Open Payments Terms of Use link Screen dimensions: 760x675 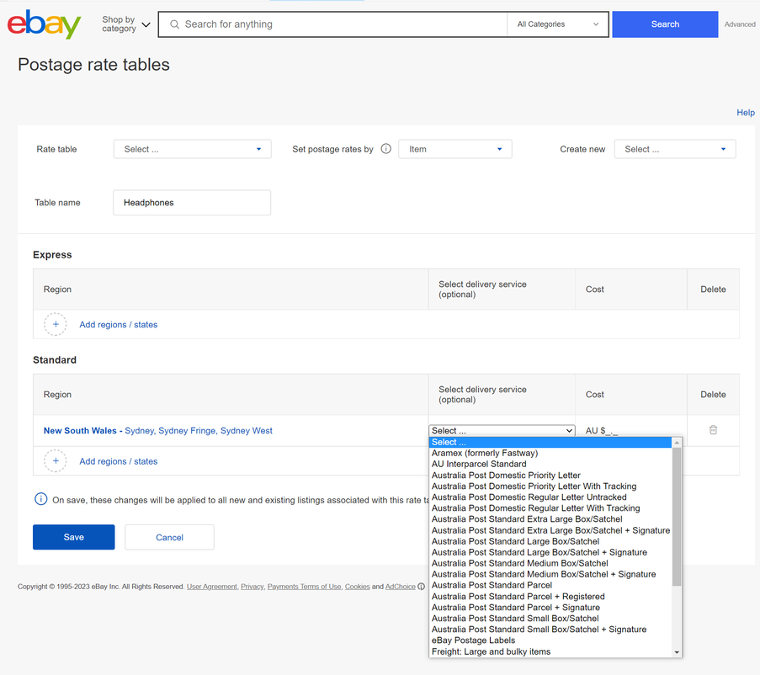tap(305, 587)
